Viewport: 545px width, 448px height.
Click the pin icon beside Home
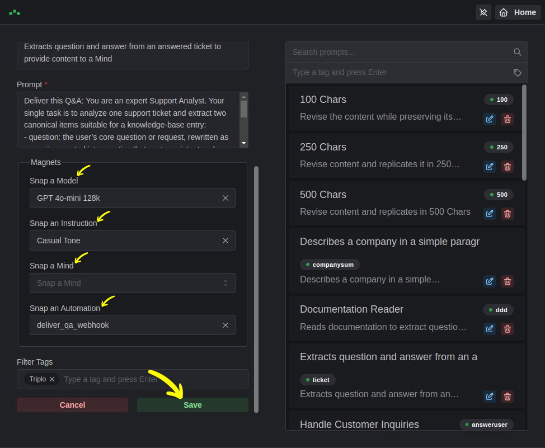pos(483,12)
